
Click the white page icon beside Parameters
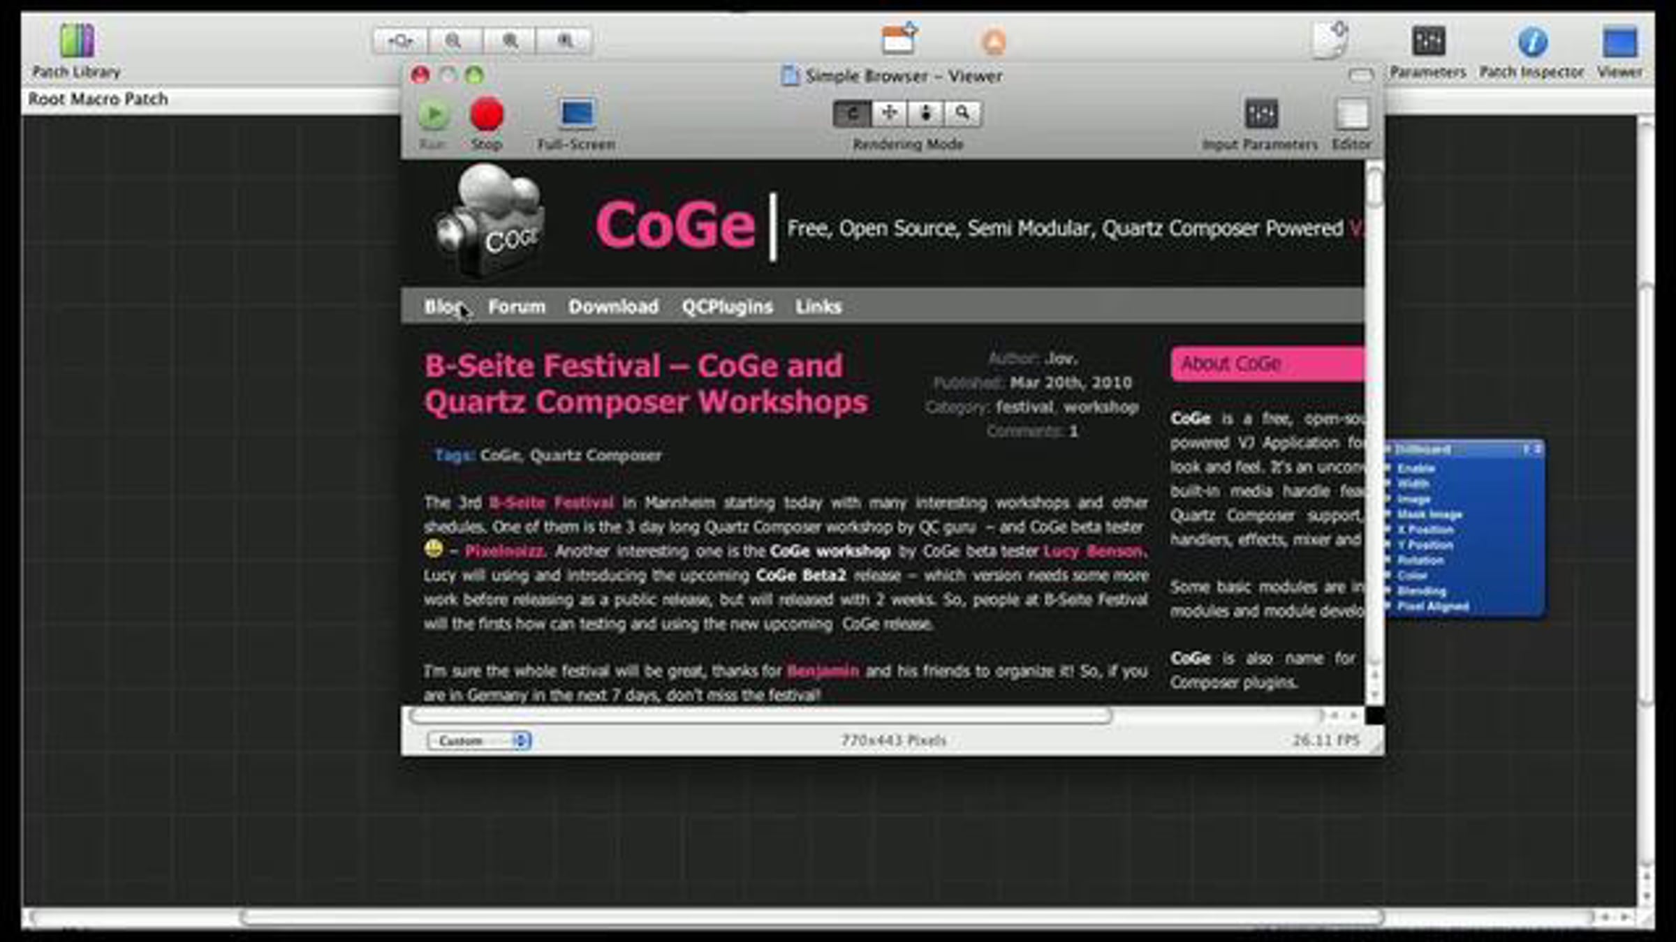tap(1330, 40)
